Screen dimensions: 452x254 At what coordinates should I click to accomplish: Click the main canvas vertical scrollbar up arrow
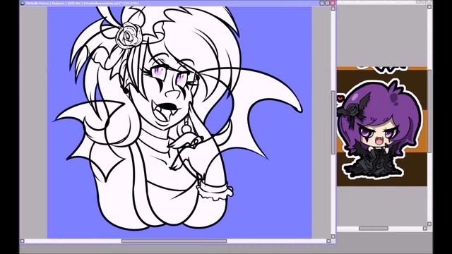[x=333, y=8]
